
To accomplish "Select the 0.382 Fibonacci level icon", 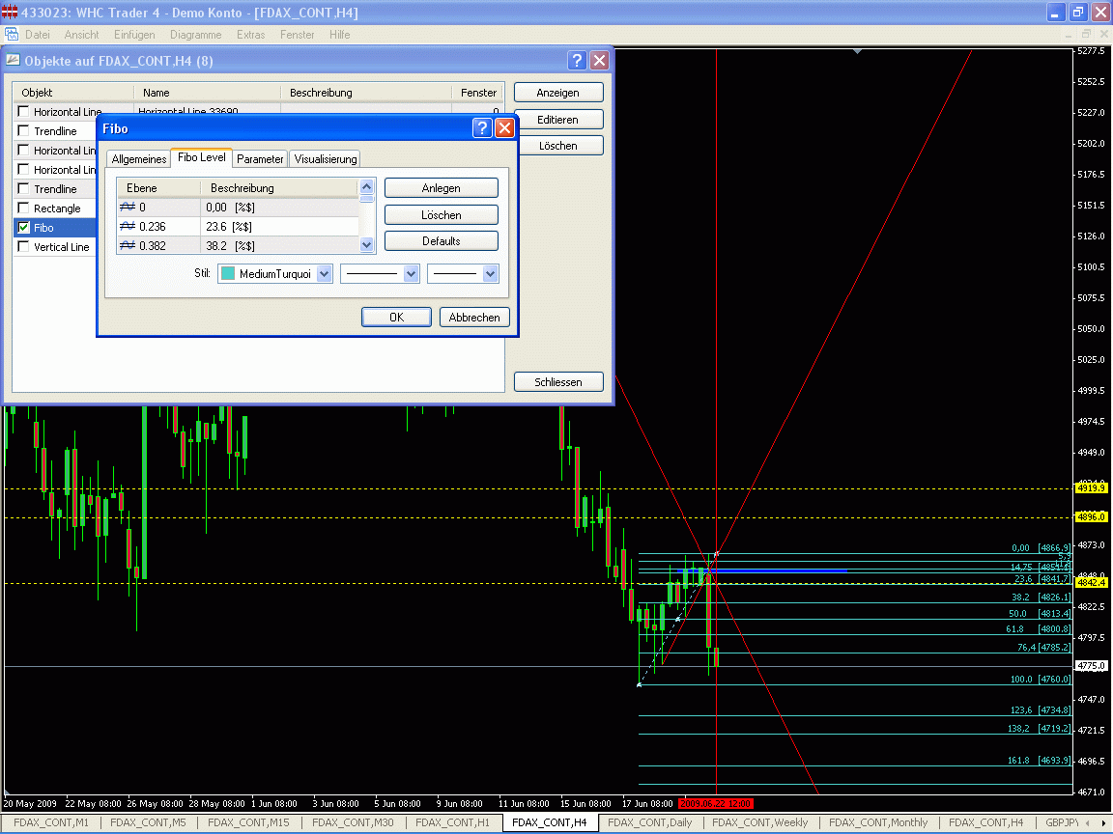I will click(x=127, y=245).
